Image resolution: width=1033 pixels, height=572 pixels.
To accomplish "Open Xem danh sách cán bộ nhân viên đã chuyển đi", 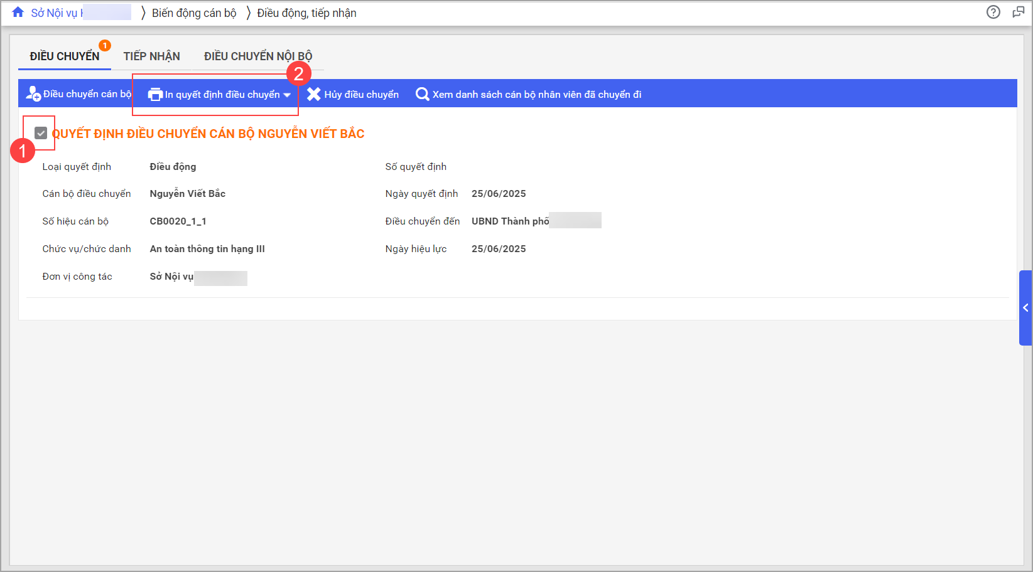I will pyautogui.click(x=536, y=95).
